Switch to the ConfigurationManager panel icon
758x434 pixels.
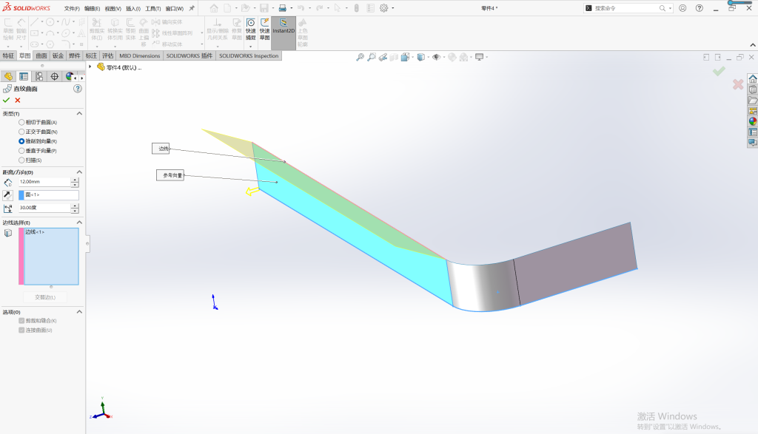[x=39, y=77]
